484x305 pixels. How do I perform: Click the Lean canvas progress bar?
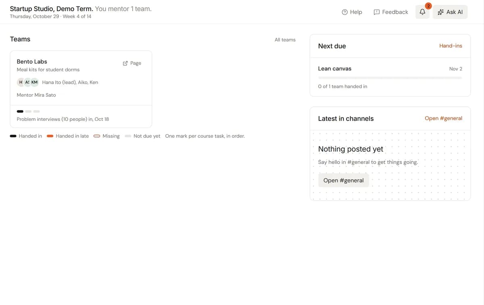click(x=390, y=78)
